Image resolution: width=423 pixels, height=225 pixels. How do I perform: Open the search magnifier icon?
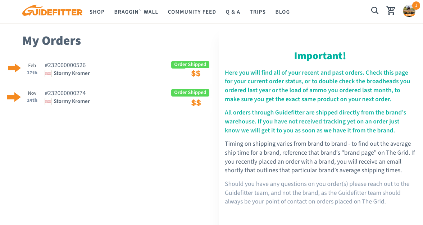375,10
